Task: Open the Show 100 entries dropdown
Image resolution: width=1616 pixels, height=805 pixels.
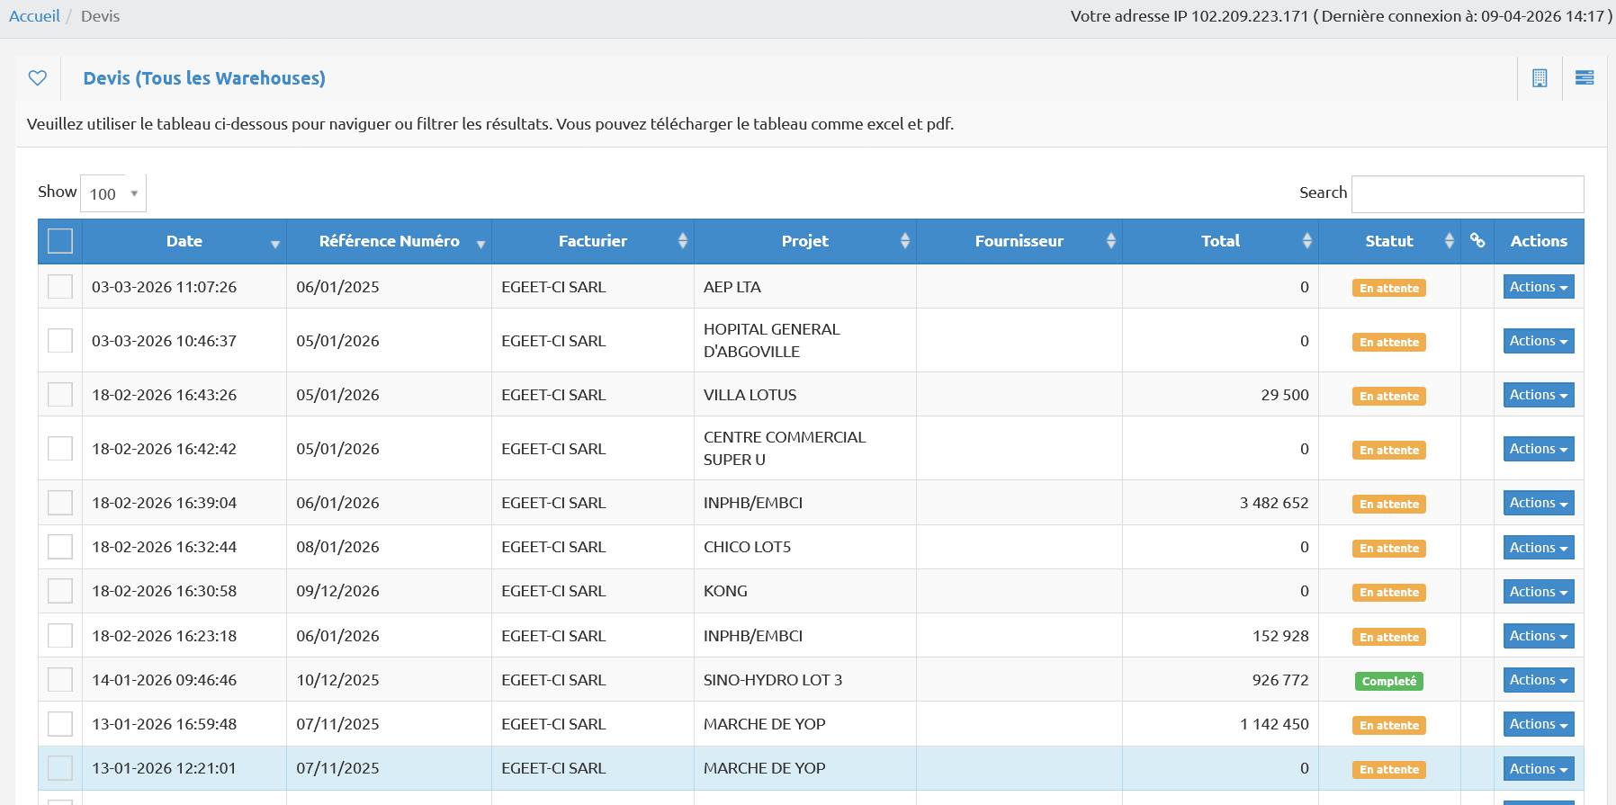Action: (113, 193)
